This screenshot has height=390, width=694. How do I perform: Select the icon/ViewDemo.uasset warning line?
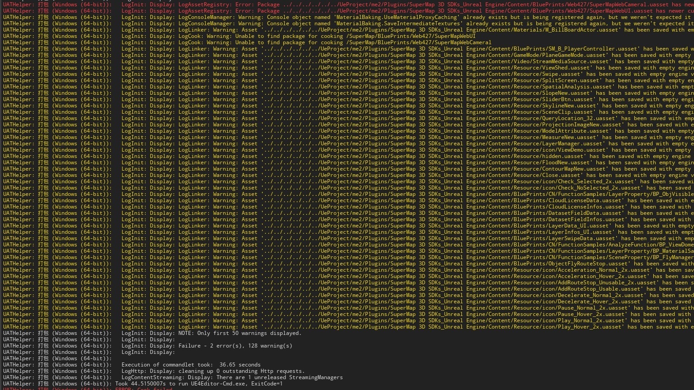[348, 150]
